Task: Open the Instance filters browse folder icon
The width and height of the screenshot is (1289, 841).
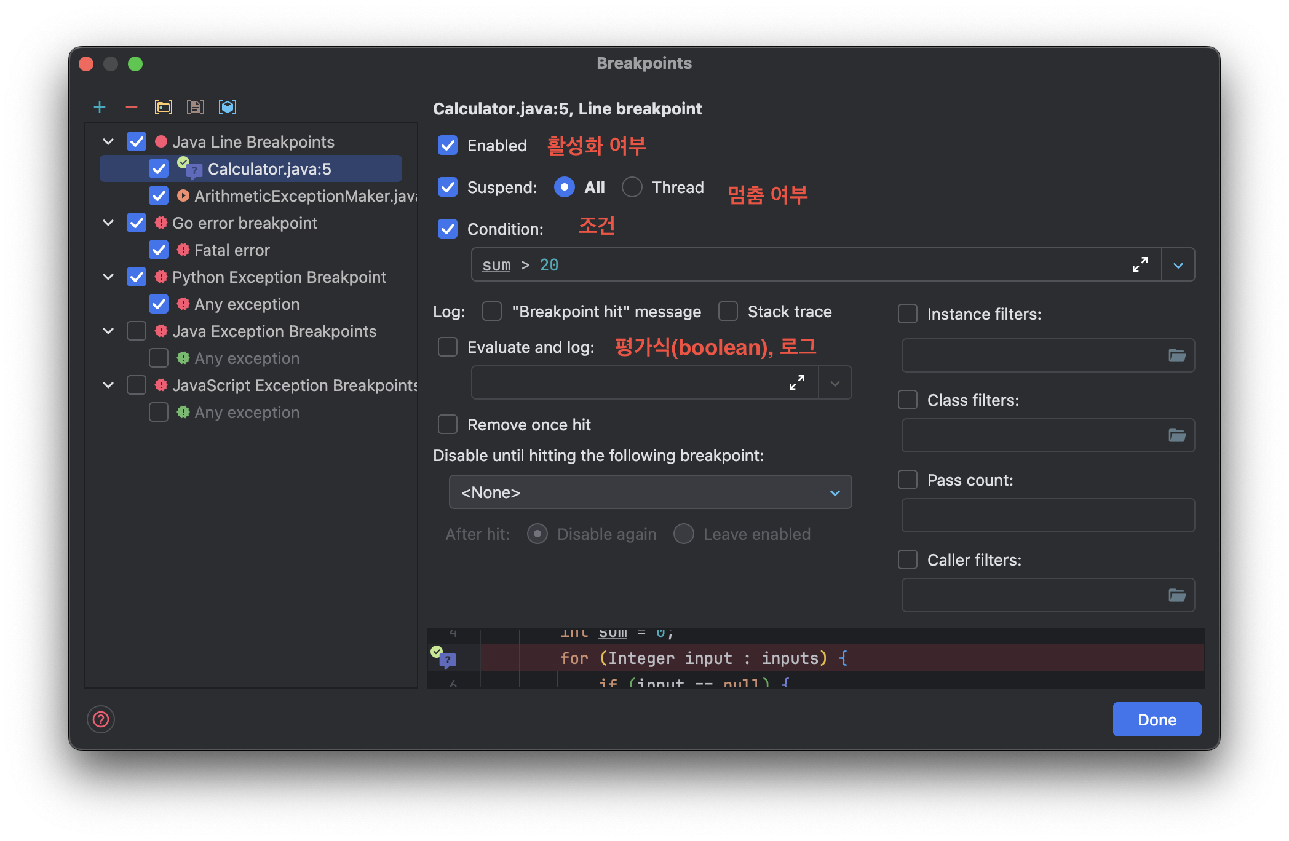Action: tap(1176, 355)
